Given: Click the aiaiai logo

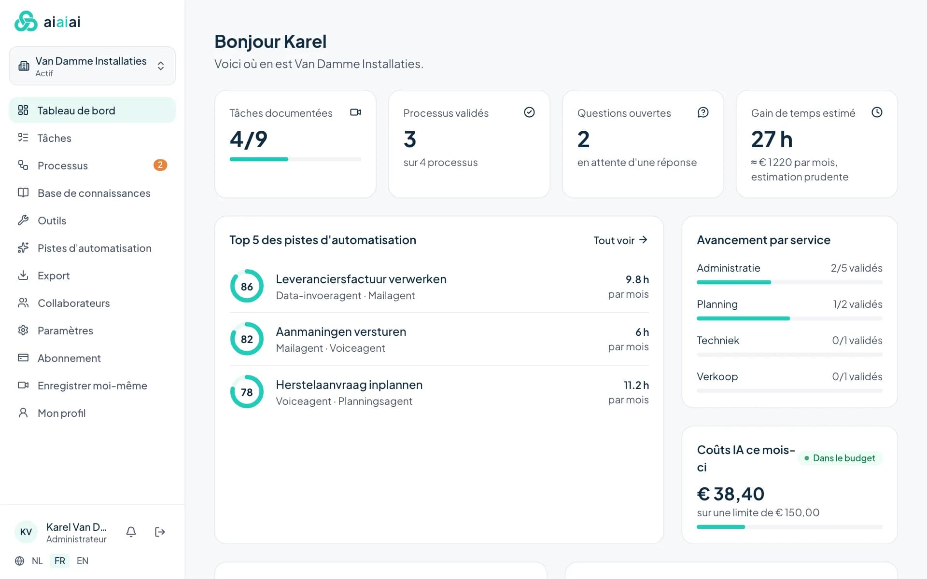Looking at the screenshot, I should tap(47, 22).
